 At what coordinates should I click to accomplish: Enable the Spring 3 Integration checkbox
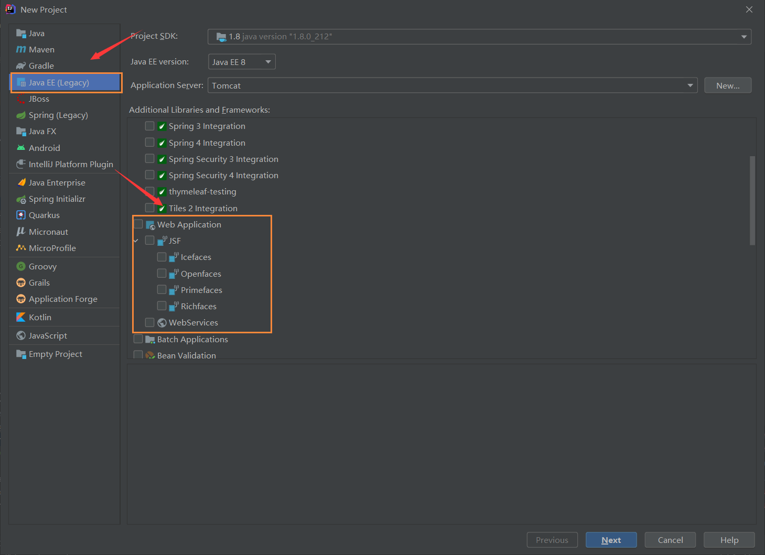(x=149, y=126)
